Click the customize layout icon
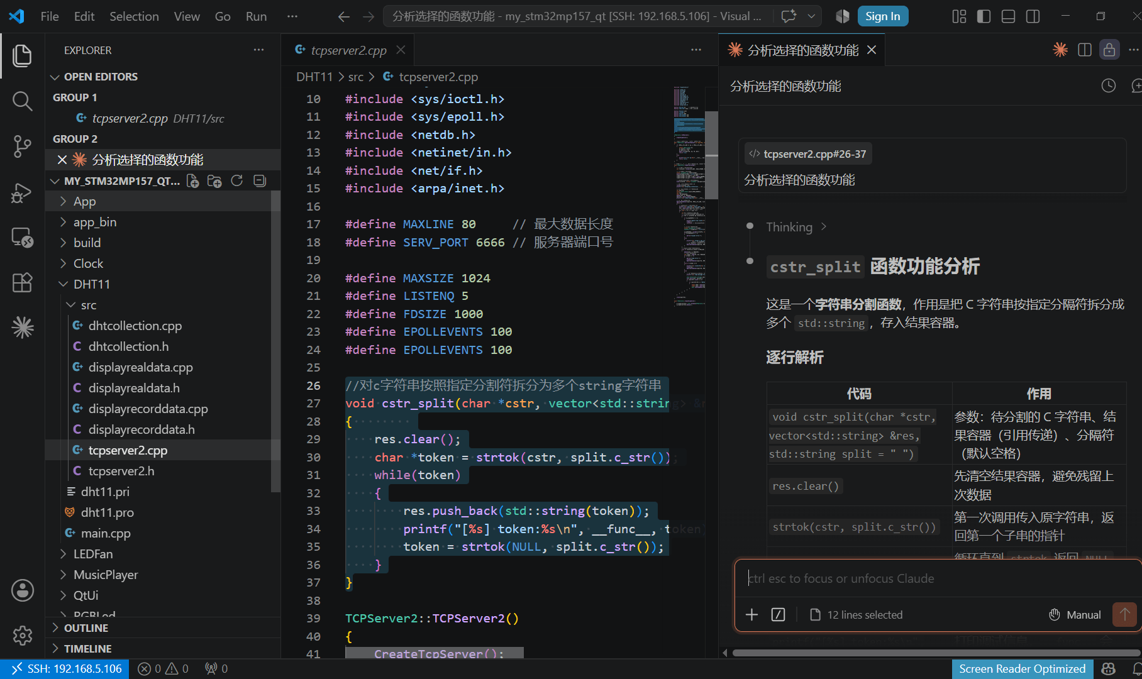Viewport: 1142px width, 679px height. point(959,16)
